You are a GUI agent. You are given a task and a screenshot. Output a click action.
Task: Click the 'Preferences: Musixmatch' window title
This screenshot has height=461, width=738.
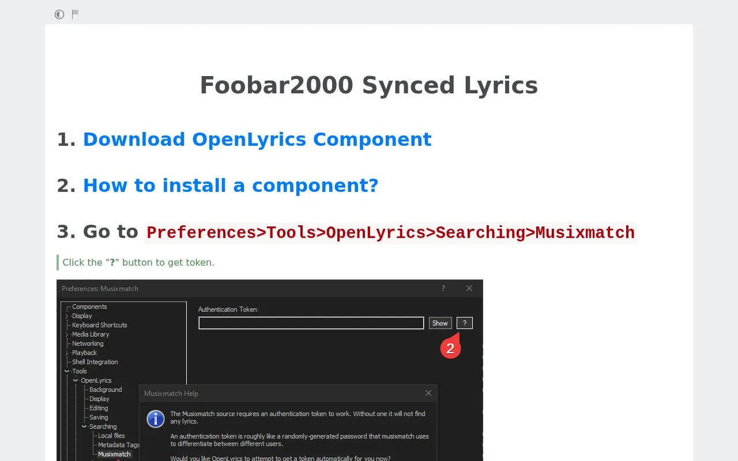click(100, 288)
